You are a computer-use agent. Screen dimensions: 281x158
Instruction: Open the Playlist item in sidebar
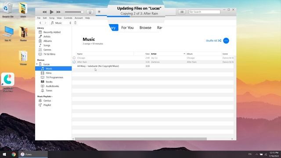tap(47, 105)
